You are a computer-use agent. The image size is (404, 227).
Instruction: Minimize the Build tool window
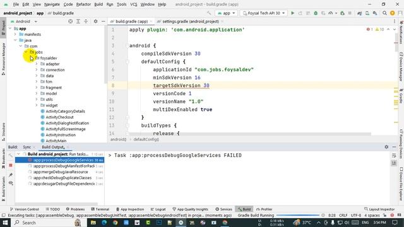394,147
